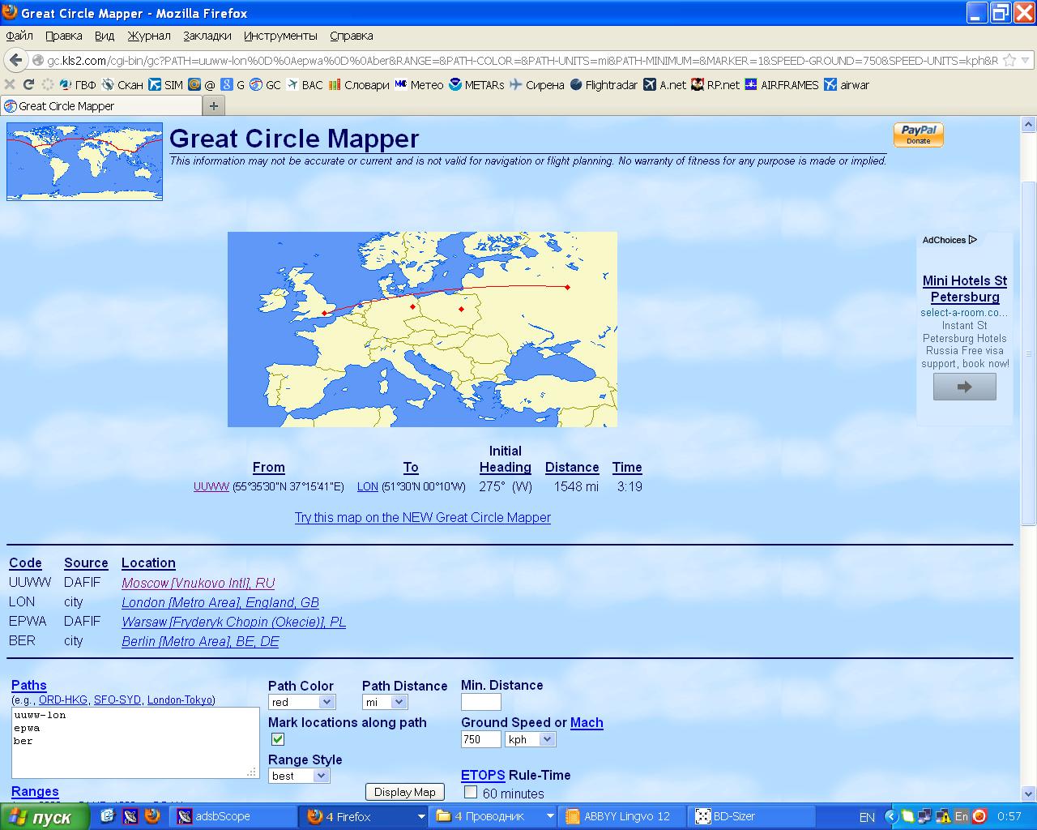Open the ground speed kph units dropdown
The image size is (1037, 830).
pos(530,739)
